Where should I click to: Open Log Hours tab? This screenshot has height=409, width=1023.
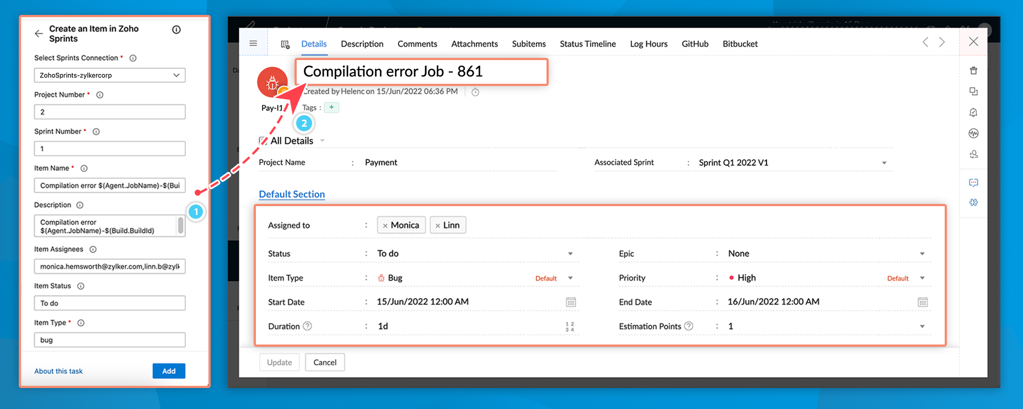[649, 44]
